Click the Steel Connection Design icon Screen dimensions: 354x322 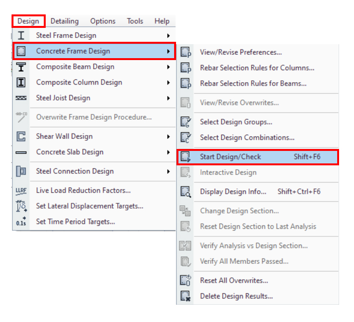tap(21, 171)
